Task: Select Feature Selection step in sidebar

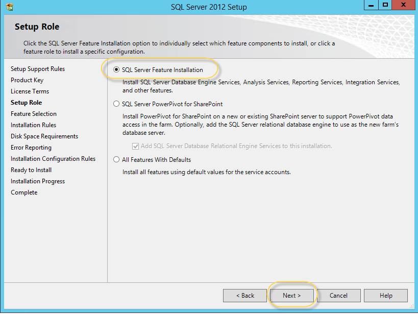Action: point(34,114)
